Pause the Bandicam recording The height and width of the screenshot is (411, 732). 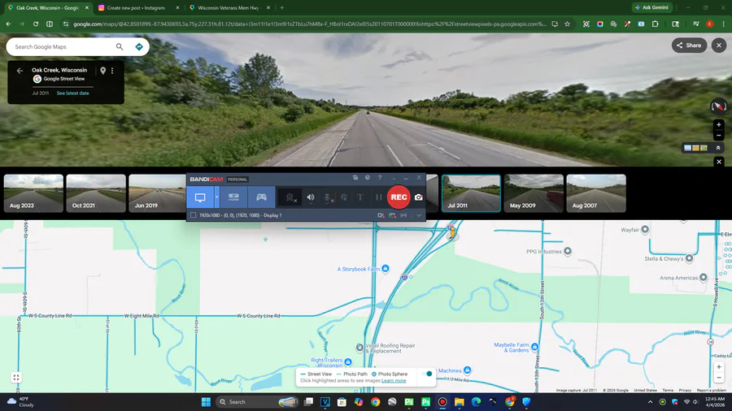pyautogui.click(x=378, y=197)
